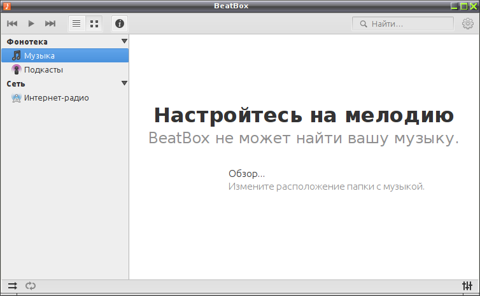The width and height of the screenshot is (480, 296).
Task: Skip to the next track
Action: (x=50, y=24)
